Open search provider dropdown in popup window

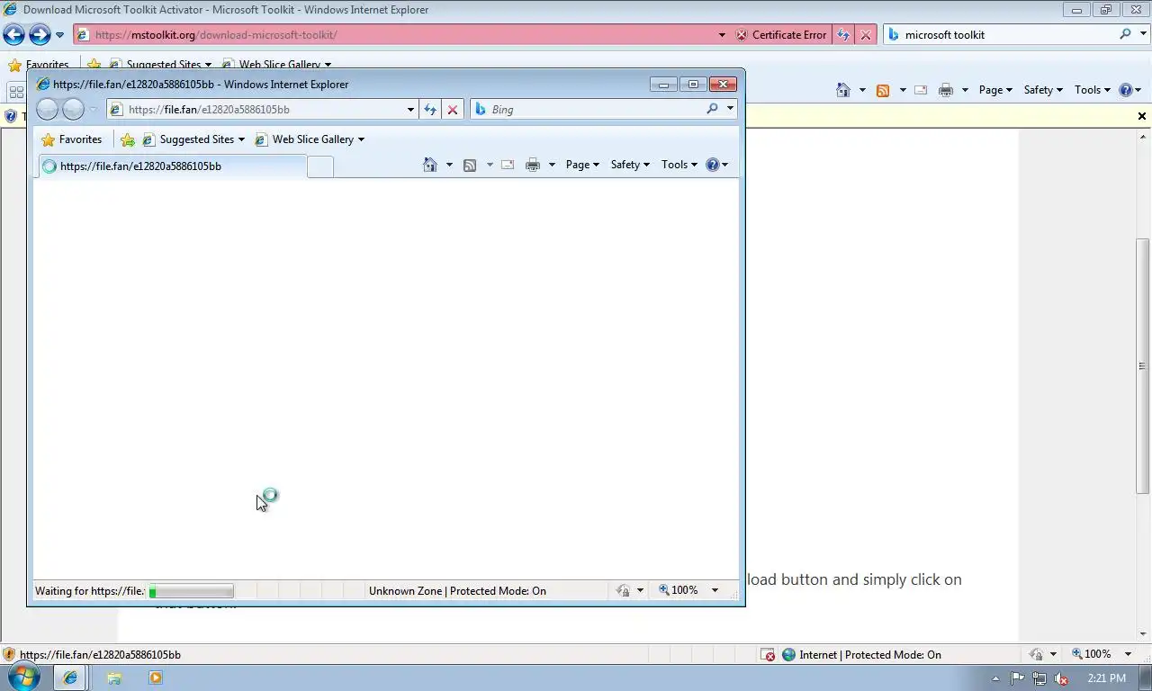[x=730, y=109]
